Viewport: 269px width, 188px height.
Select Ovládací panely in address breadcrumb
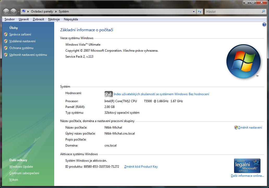pos(42,11)
